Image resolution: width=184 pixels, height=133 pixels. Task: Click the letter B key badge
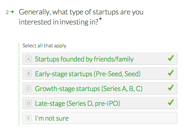tap(29, 74)
